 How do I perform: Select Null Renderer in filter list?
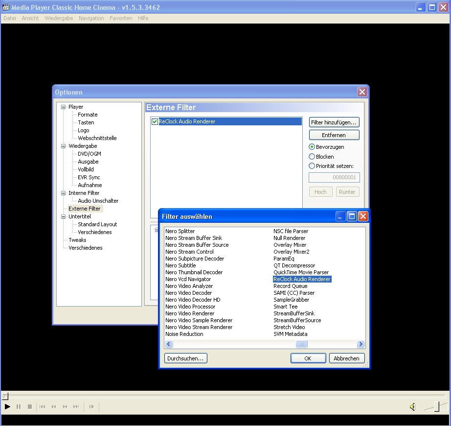click(x=290, y=238)
